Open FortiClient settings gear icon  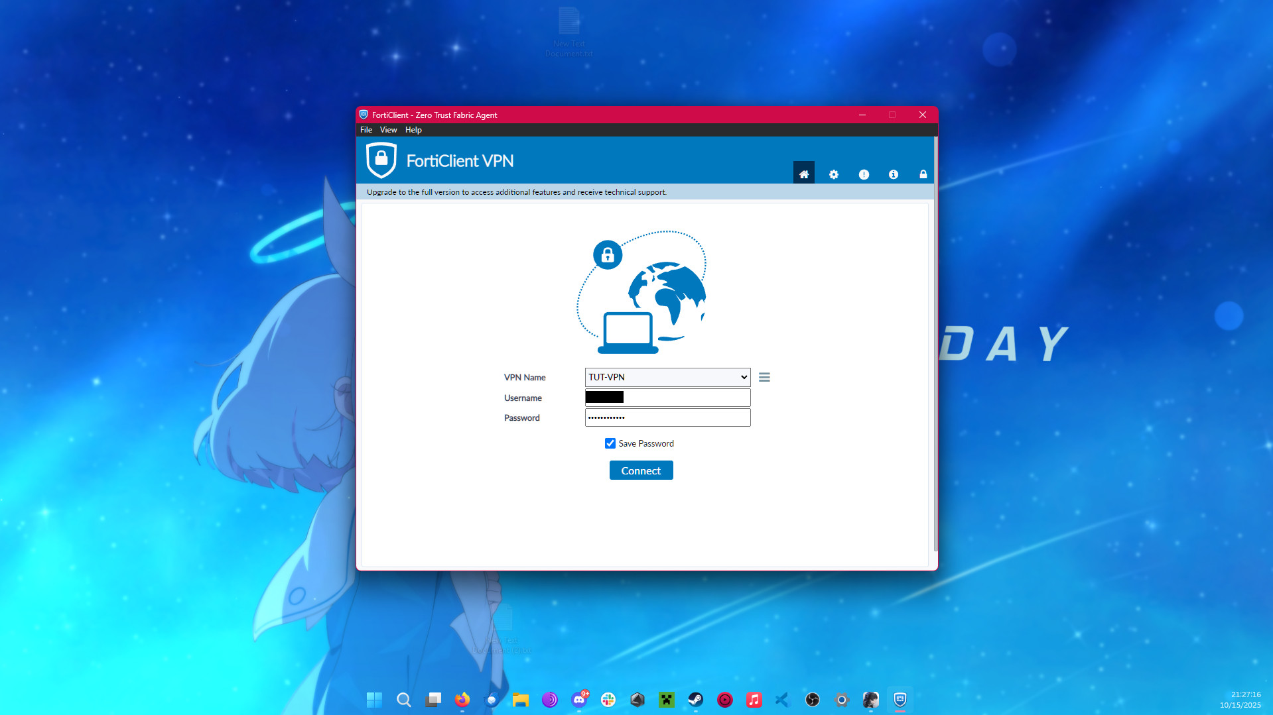[x=834, y=174]
